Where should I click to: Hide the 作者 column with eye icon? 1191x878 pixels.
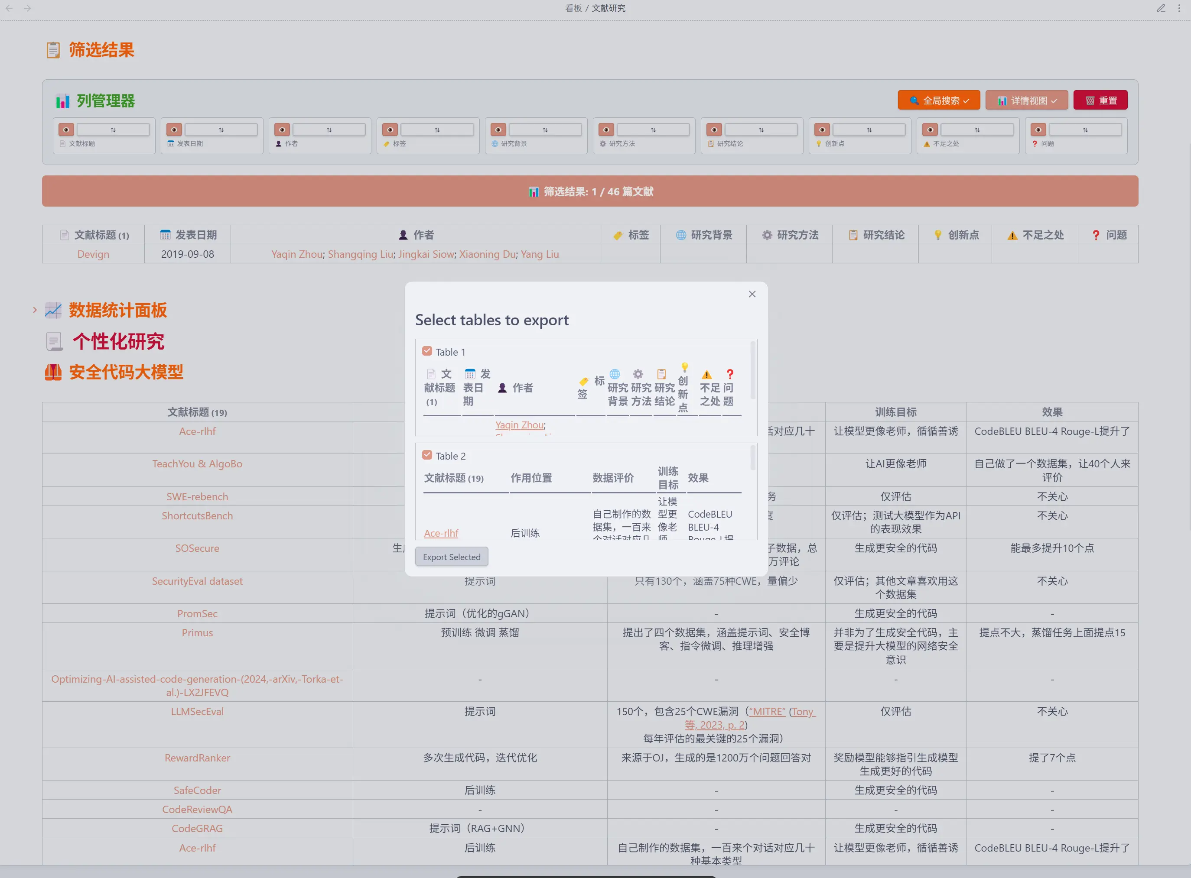[x=282, y=130]
